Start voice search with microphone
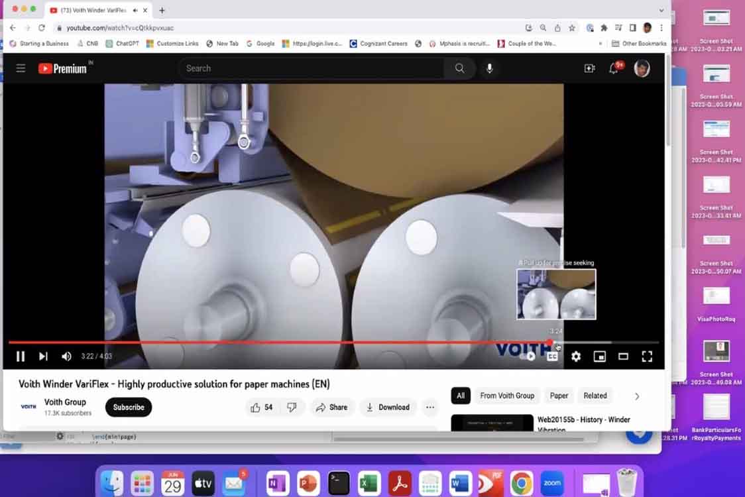The width and height of the screenshot is (745, 497). click(x=489, y=68)
